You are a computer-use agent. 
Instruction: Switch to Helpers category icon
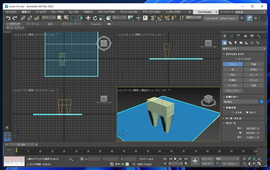[247, 43]
